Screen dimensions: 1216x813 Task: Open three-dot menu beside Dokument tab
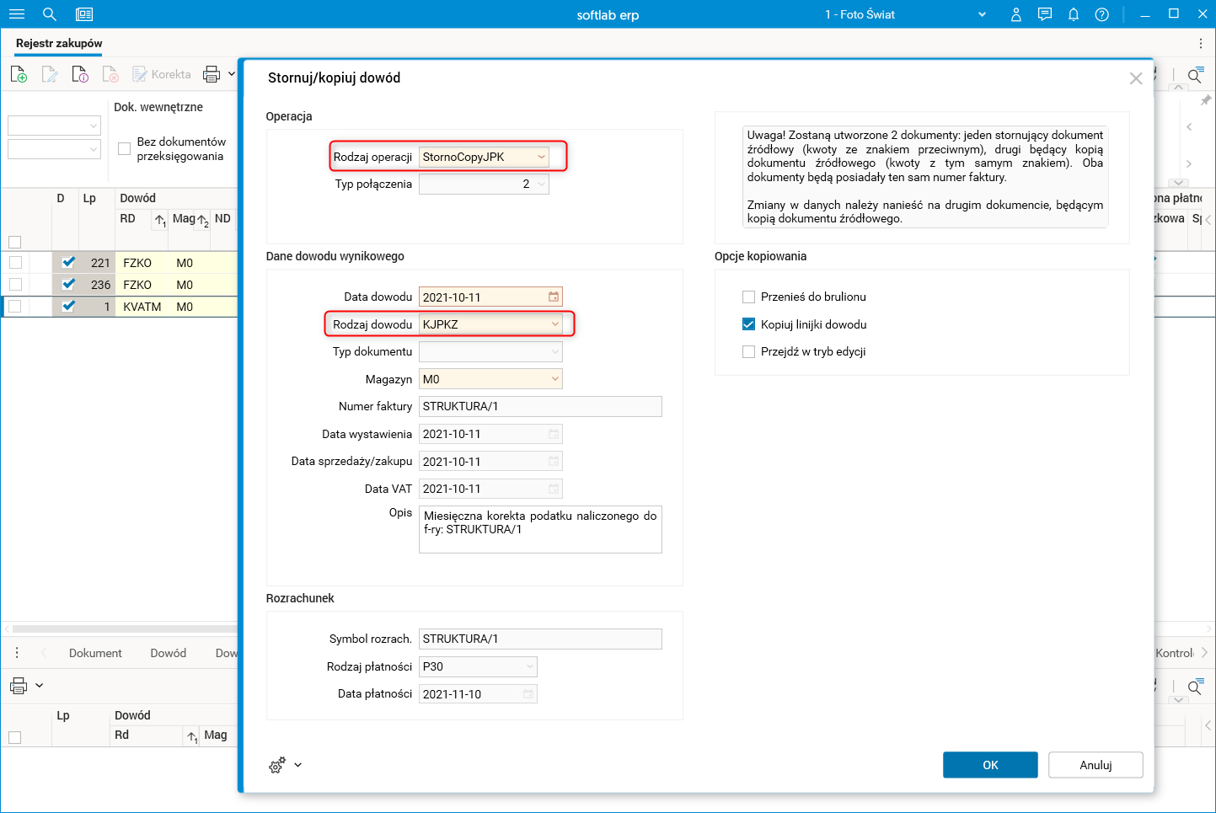coord(17,653)
